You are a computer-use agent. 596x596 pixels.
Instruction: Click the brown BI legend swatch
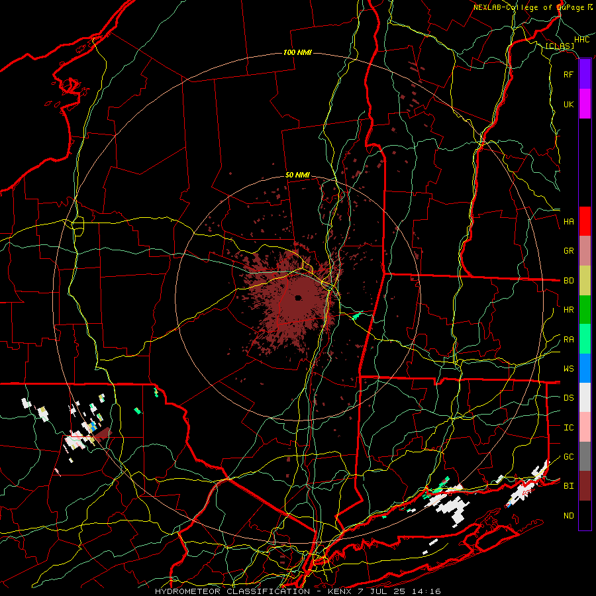point(585,486)
